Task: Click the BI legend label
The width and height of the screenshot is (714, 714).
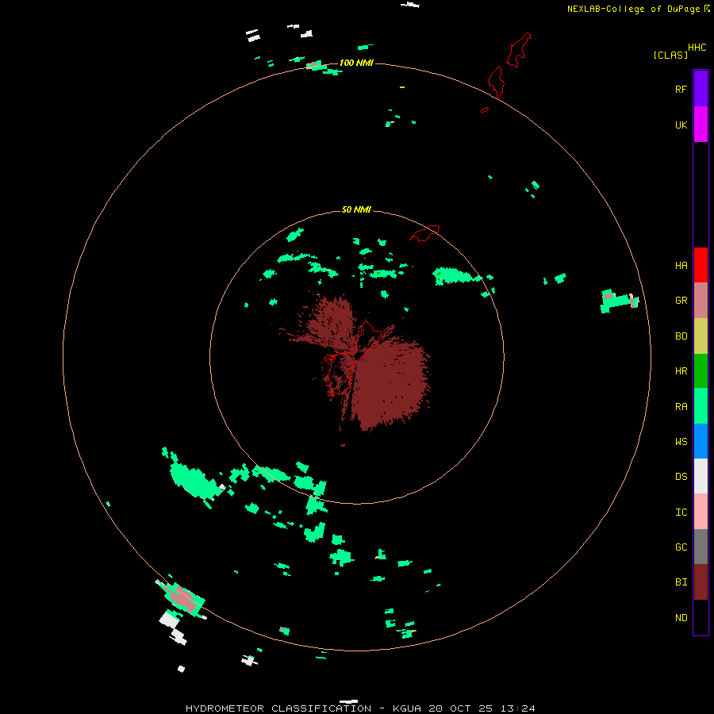Action: [681, 582]
